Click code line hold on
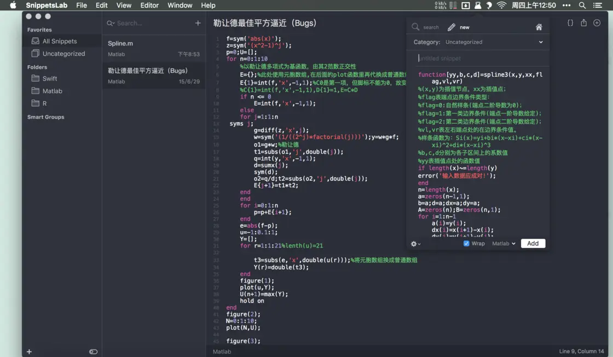Viewport: 613px width, 357px height. [x=252, y=301]
